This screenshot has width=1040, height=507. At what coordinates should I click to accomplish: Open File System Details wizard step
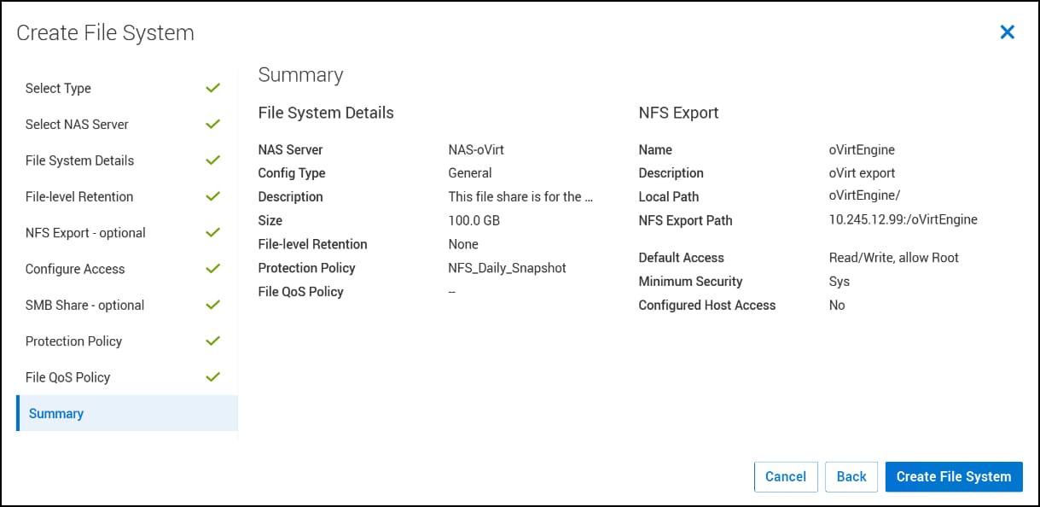79,160
